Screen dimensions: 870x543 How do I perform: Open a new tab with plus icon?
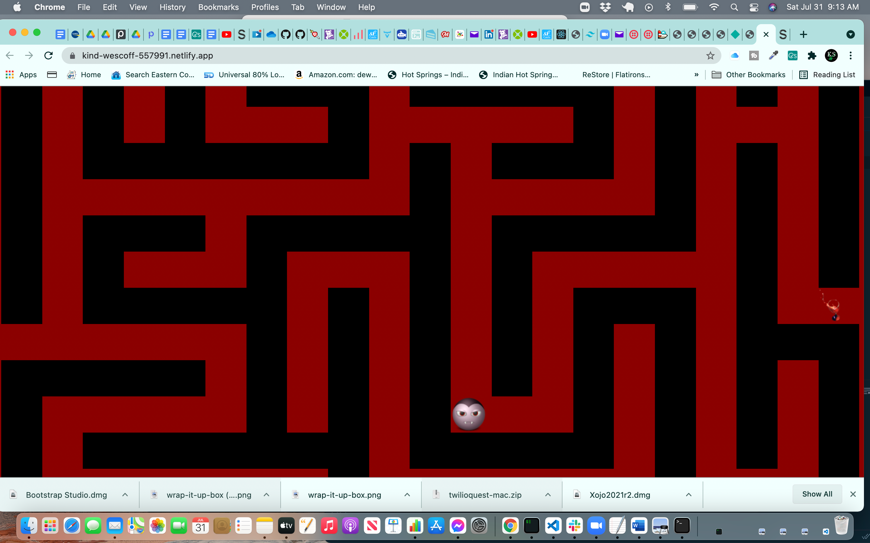pyautogui.click(x=804, y=34)
